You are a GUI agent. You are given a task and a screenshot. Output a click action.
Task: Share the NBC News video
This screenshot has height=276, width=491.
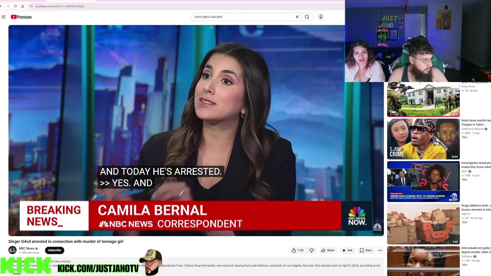328,250
